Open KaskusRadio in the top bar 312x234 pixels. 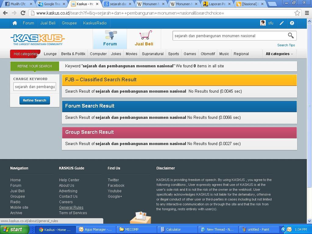click(x=95, y=23)
